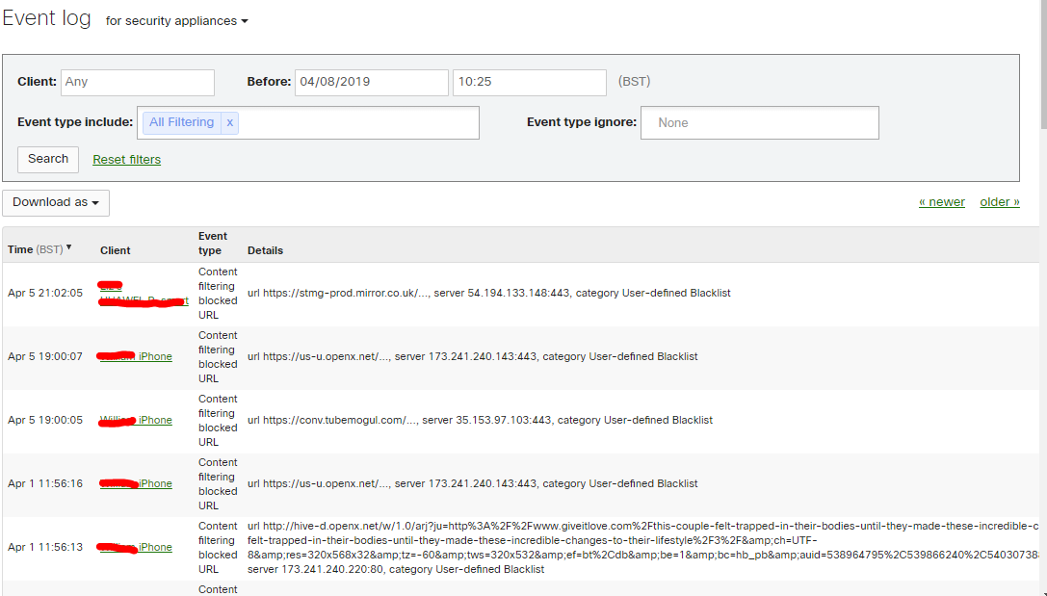This screenshot has width=1047, height=596.
Task: Open the 'Event type ignore' selector showing None
Action: pyautogui.click(x=759, y=122)
